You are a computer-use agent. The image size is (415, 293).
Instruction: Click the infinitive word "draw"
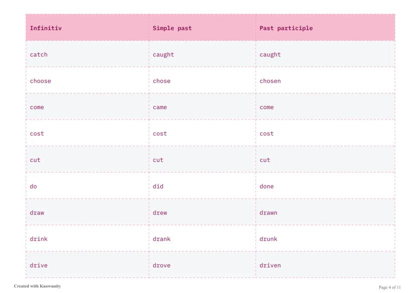[37, 212]
